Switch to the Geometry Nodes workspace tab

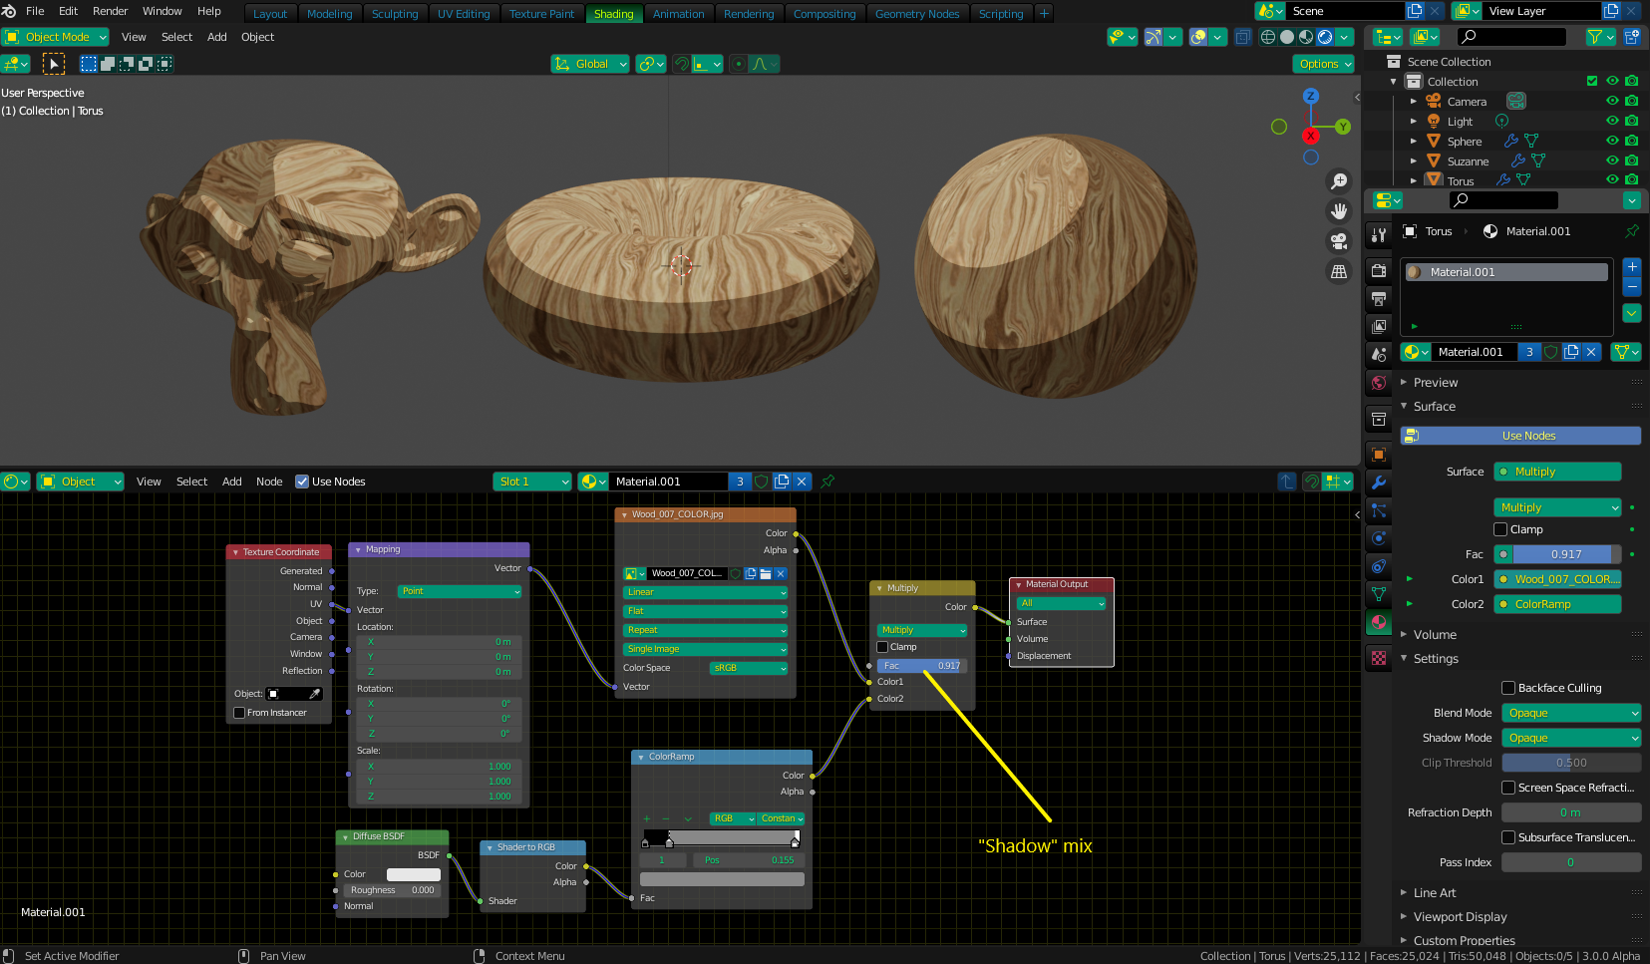tap(917, 14)
